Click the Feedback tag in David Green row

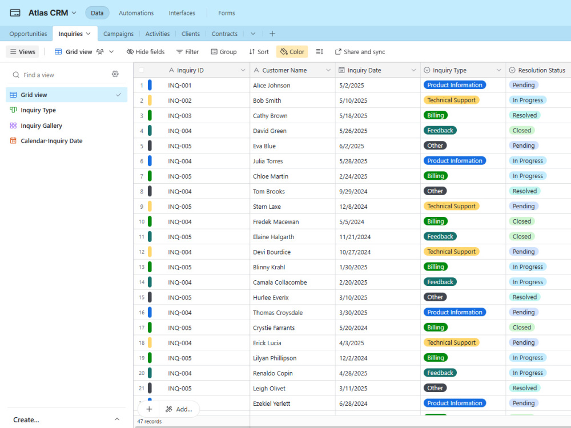[440, 130]
